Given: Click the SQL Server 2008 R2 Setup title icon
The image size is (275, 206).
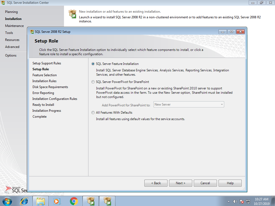Looking at the screenshot, I should pyautogui.click(x=32, y=32).
